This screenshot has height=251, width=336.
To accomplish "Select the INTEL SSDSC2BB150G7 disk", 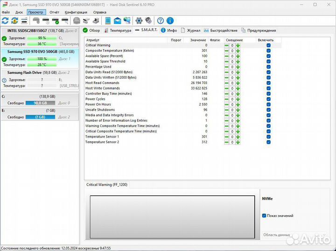I will (x=40, y=37).
